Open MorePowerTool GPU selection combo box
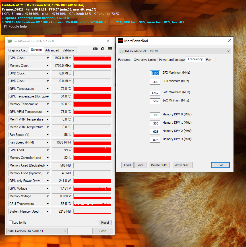246x247 pixels. click(175, 51)
